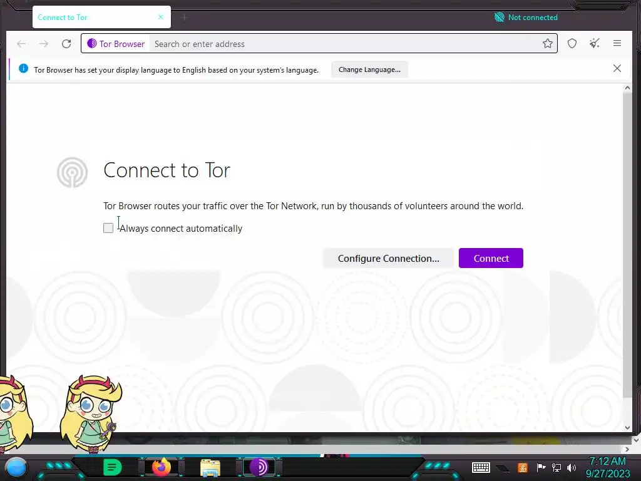The image size is (641, 481).
Task: Click the network tray icon
Action: (556, 467)
